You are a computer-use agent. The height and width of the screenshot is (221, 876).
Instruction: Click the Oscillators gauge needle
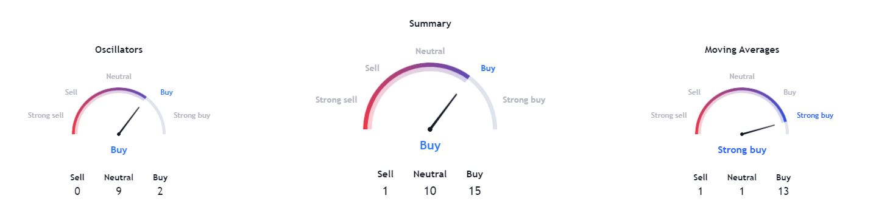coord(129,121)
